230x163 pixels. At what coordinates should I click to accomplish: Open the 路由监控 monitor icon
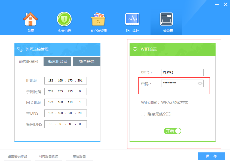[132, 19]
